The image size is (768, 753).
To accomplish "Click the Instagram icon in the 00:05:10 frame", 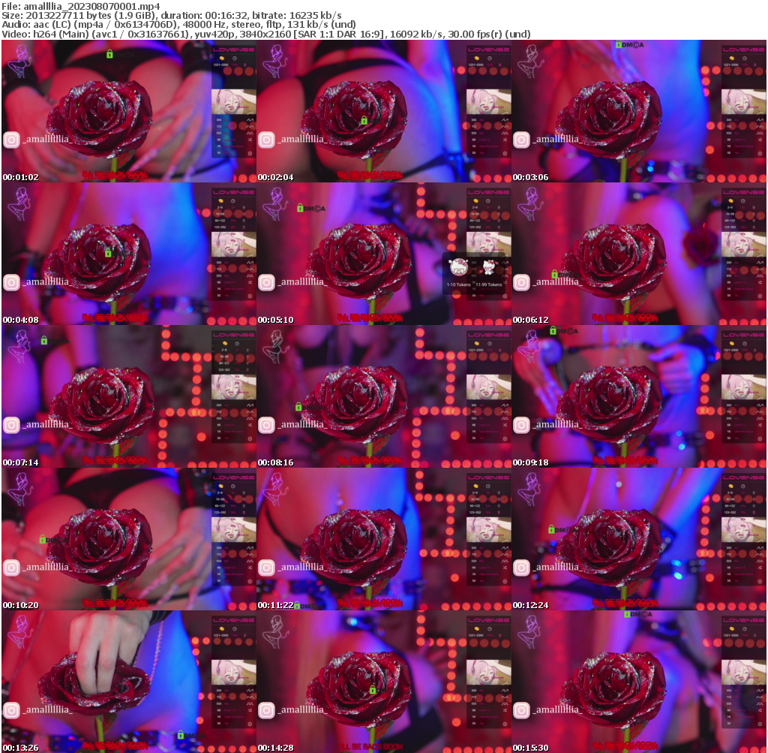I will 266,282.
